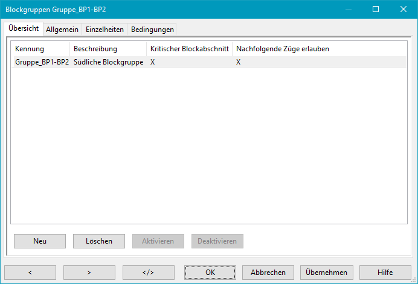Go to next record with > button

pyautogui.click(x=89, y=273)
